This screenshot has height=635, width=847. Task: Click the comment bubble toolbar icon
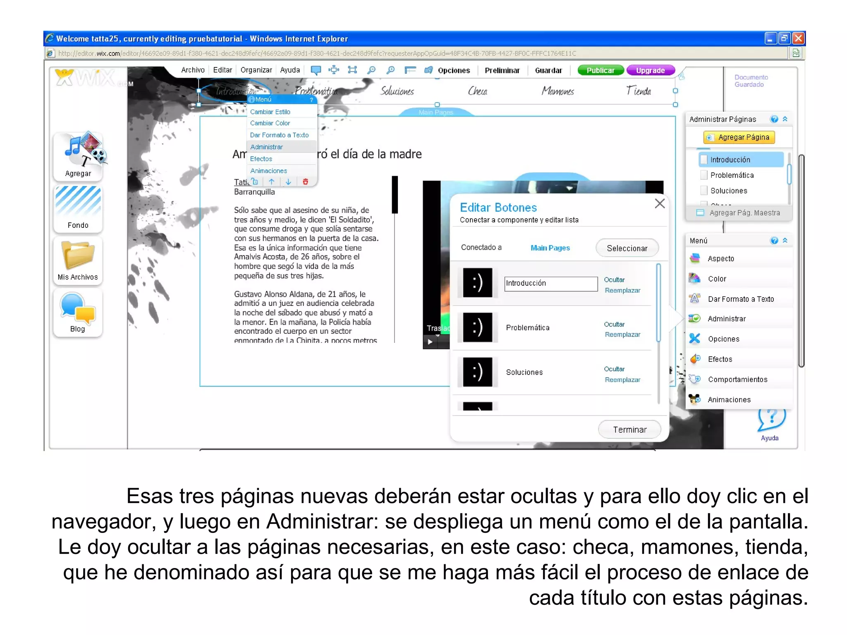click(x=316, y=70)
